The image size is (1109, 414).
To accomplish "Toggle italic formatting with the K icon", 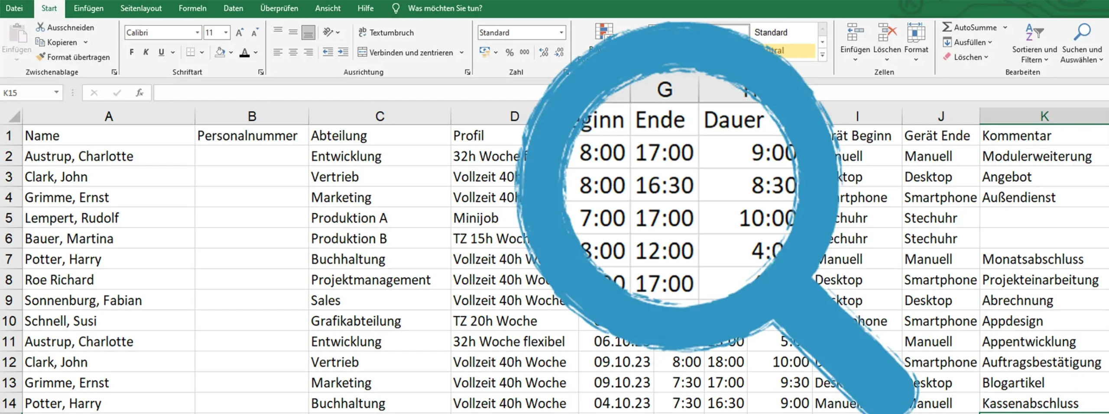I will (x=146, y=52).
